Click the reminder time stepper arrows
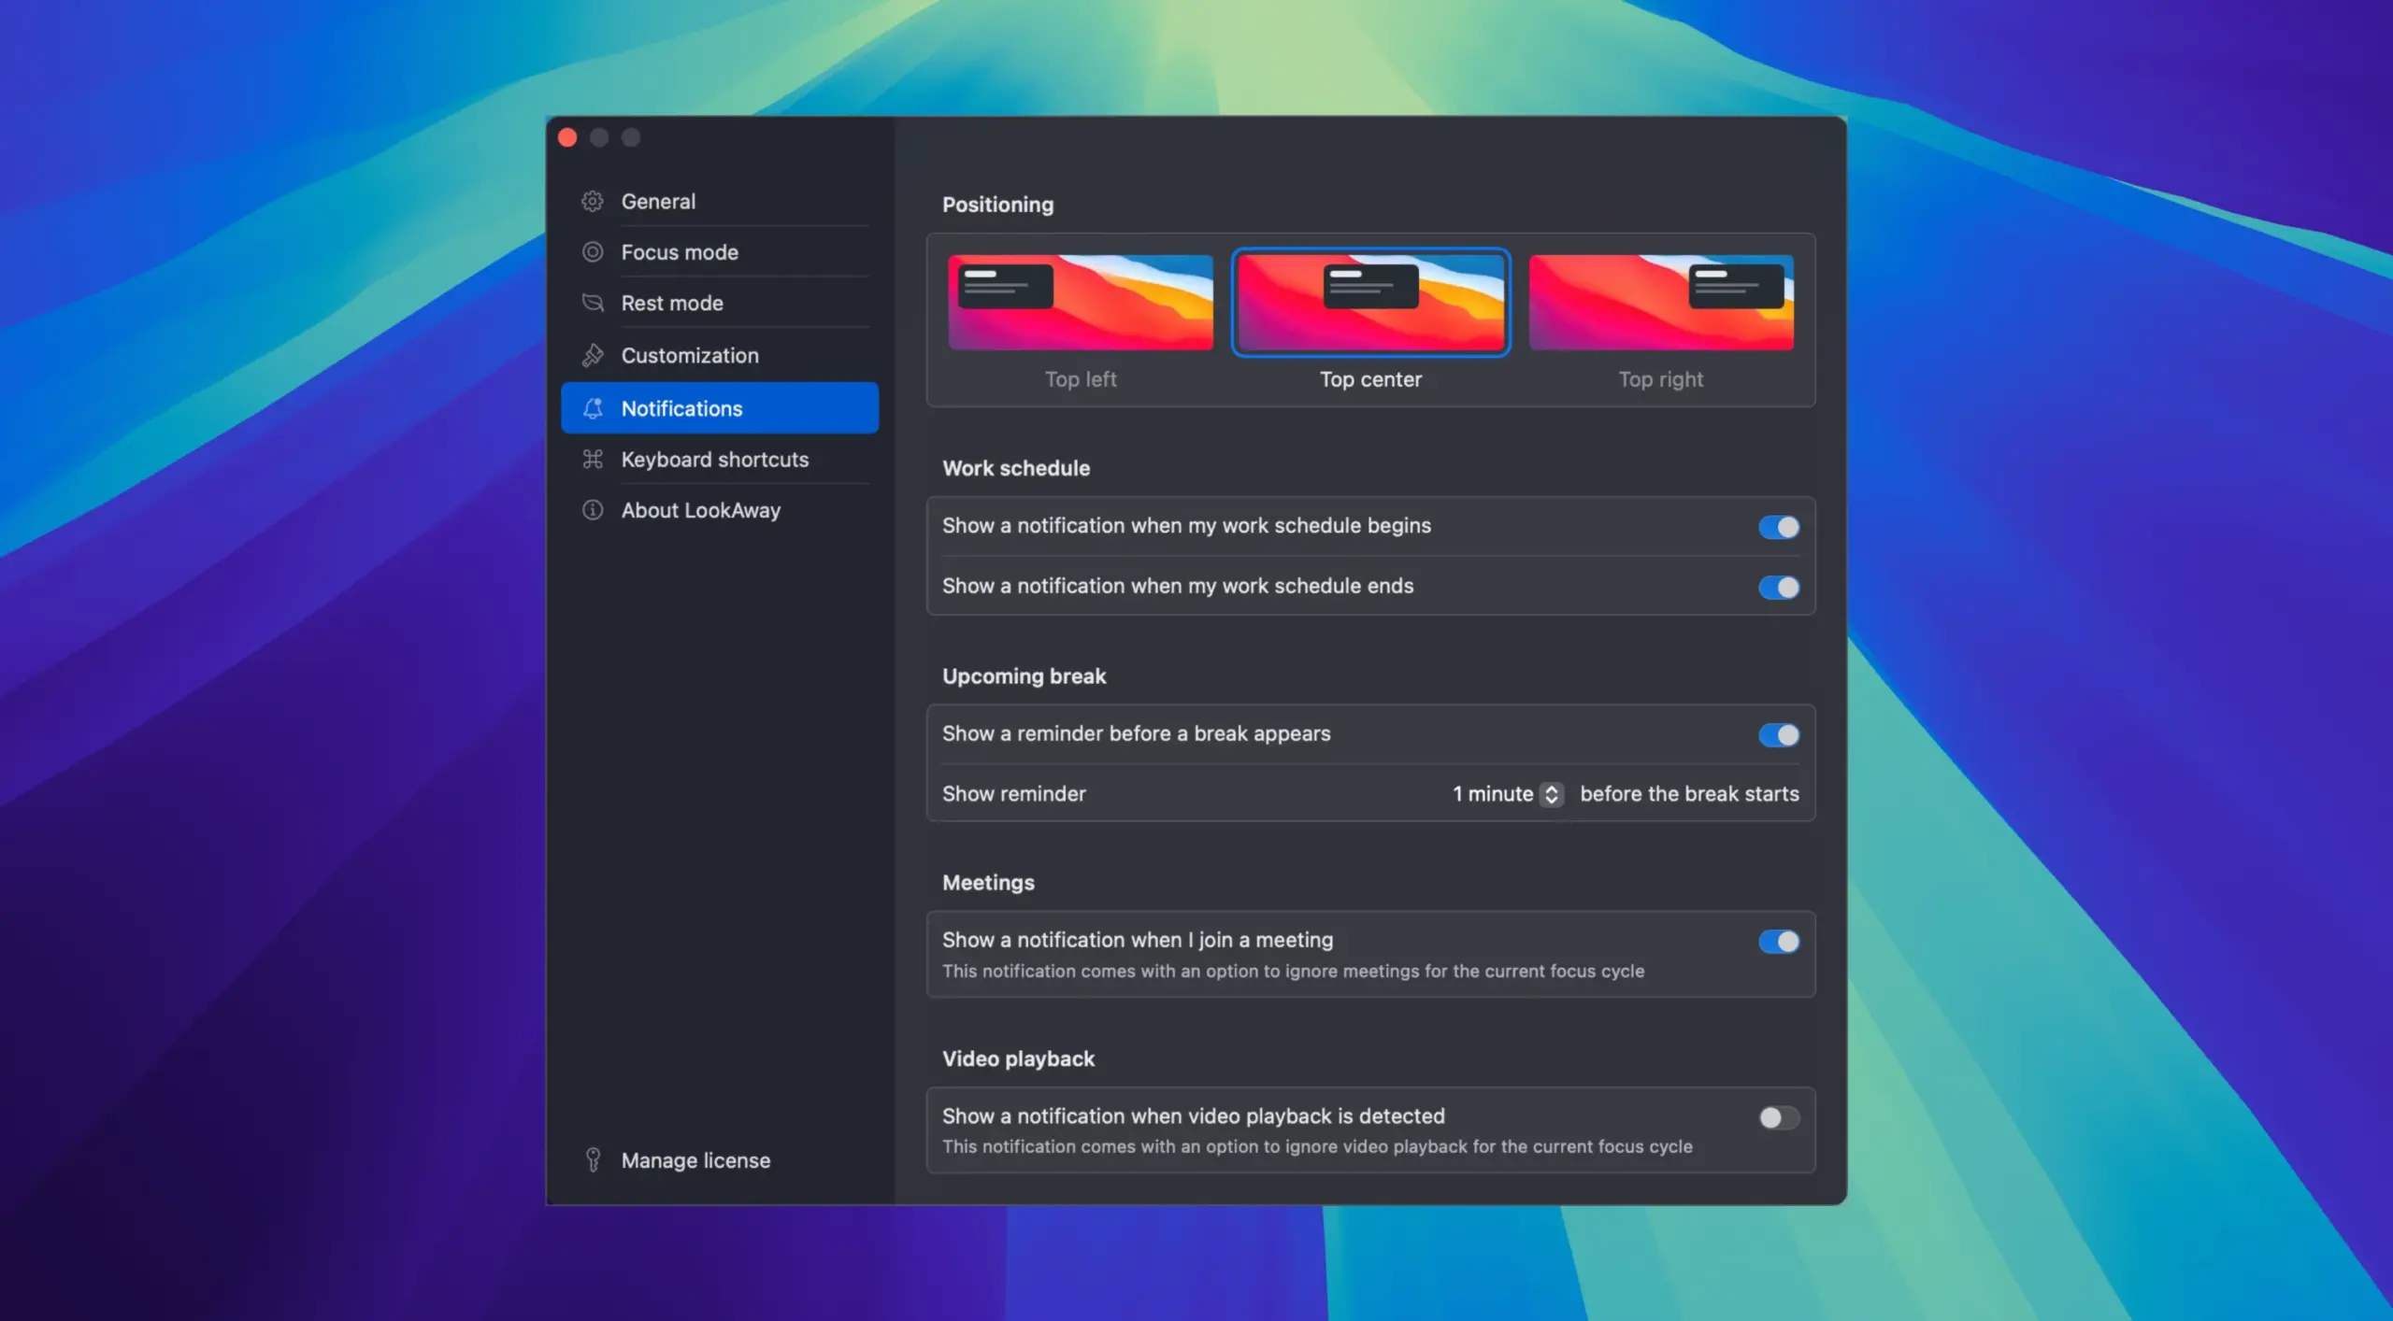The height and width of the screenshot is (1321, 2393). pos(1552,794)
